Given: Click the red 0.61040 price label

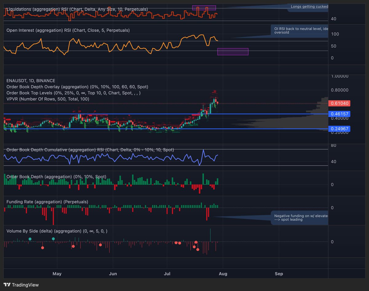Looking at the screenshot, I should click(339, 103).
